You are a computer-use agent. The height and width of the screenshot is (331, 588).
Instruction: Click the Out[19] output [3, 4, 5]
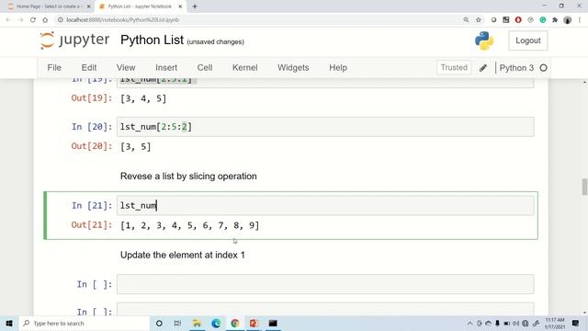tap(143, 98)
